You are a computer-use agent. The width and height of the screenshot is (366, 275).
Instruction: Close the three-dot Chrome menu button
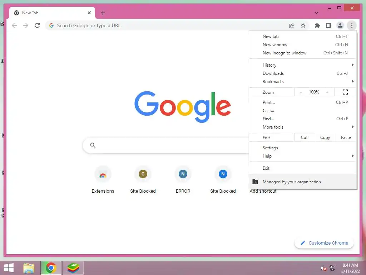352,25
